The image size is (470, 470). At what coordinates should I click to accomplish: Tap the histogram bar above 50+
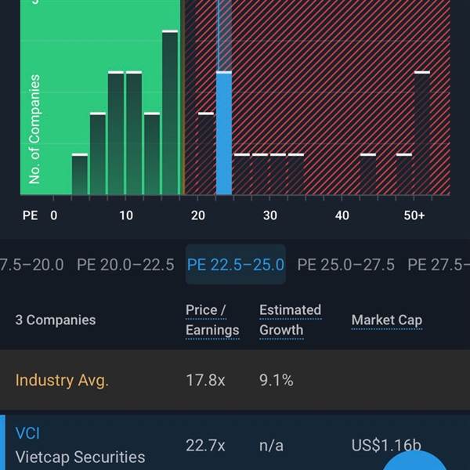coord(422,133)
